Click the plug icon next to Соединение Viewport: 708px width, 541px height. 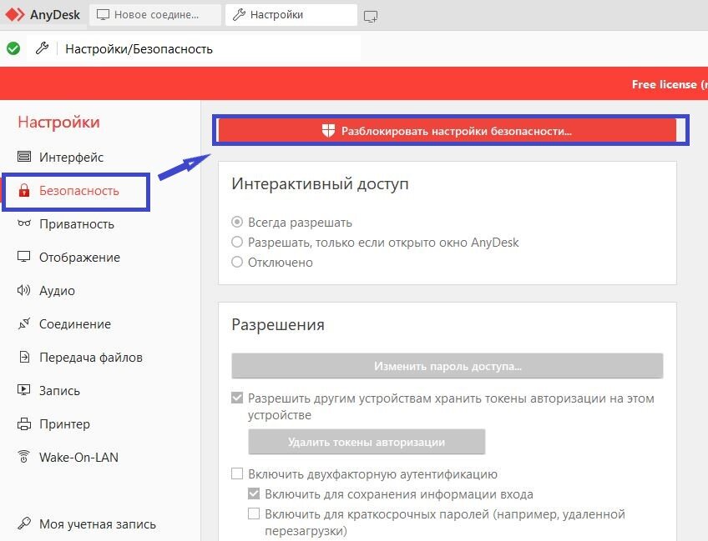pos(24,323)
